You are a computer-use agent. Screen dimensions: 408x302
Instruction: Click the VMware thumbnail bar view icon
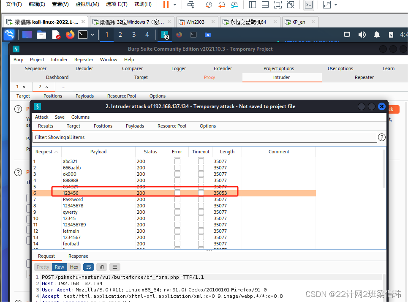coord(265,5)
